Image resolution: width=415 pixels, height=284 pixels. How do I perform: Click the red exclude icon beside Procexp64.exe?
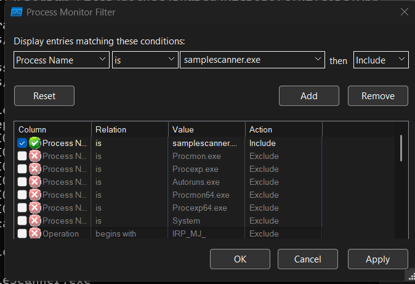tap(35, 208)
